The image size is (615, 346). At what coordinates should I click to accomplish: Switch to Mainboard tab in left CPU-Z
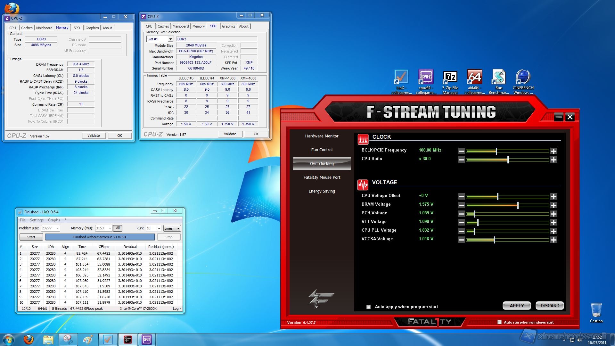tap(44, 28)
